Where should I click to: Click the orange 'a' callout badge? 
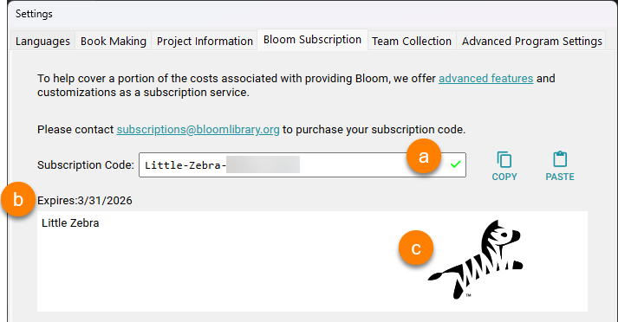[424, 157]
